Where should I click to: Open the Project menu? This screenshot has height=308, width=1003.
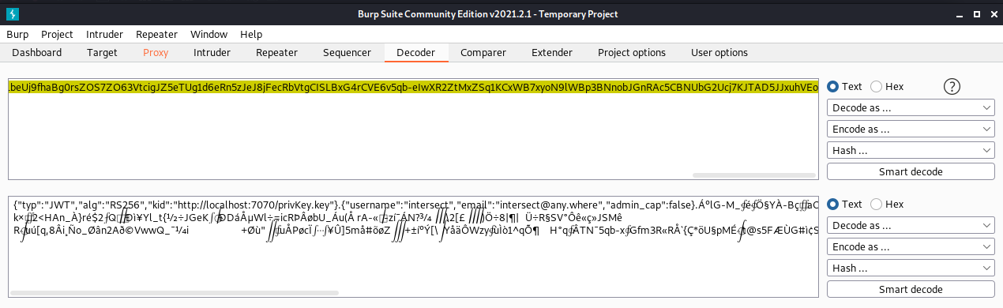57,35
